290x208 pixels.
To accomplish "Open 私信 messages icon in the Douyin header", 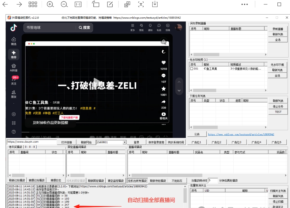I will (x=159, y=27).
